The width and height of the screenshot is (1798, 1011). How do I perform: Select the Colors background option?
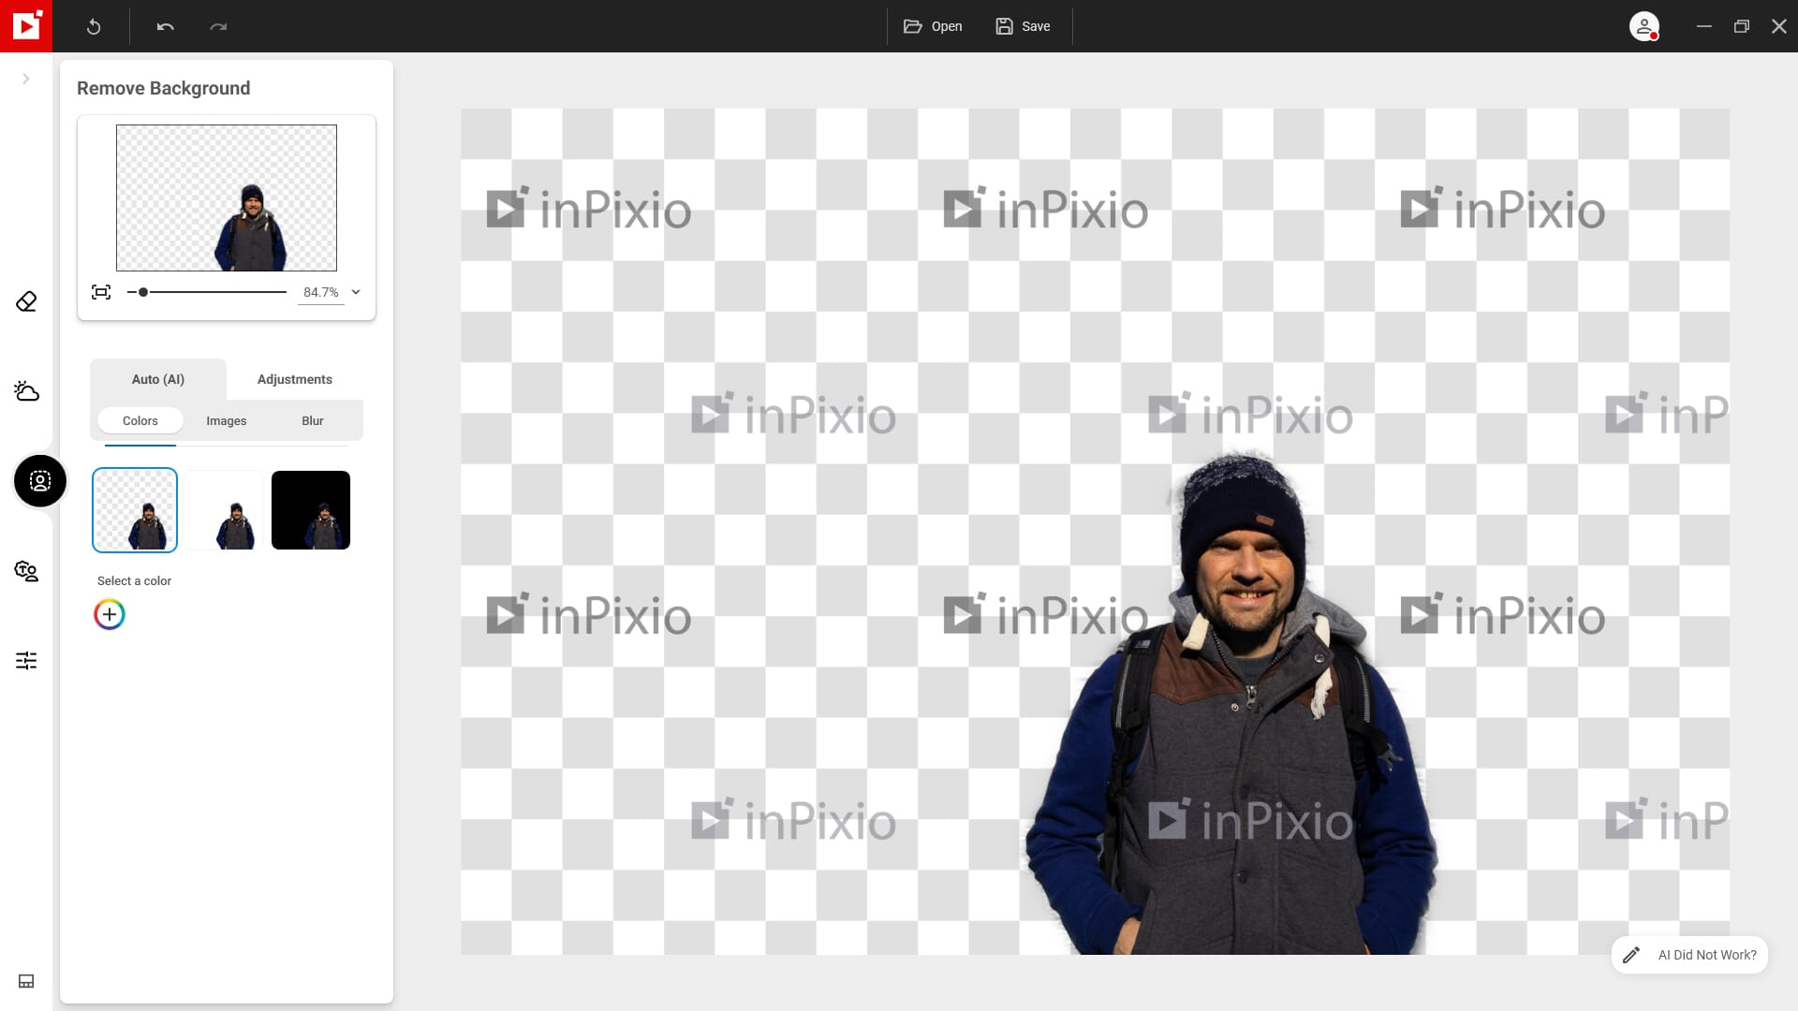click(x=140, y=419)
